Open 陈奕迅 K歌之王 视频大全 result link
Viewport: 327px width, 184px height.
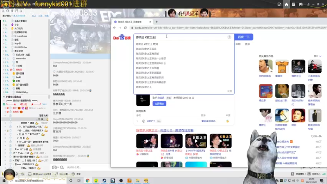point(165,130)
